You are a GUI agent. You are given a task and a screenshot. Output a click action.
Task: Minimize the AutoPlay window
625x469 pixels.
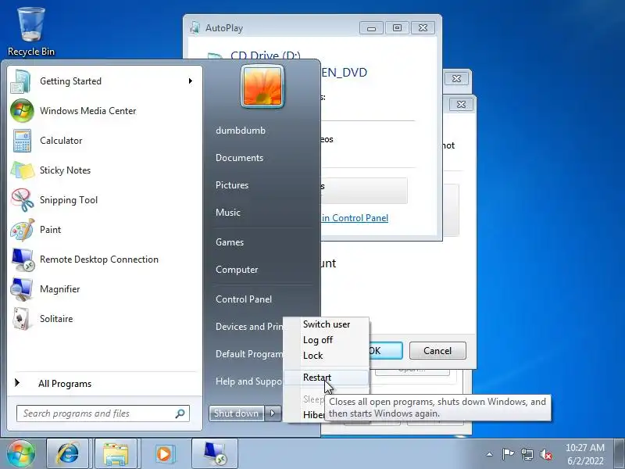click(x=371, y=28)
